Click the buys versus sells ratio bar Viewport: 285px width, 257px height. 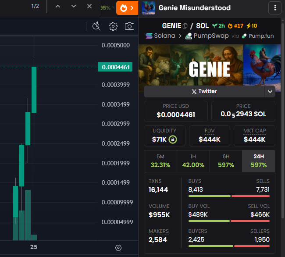tap(229, 196)
